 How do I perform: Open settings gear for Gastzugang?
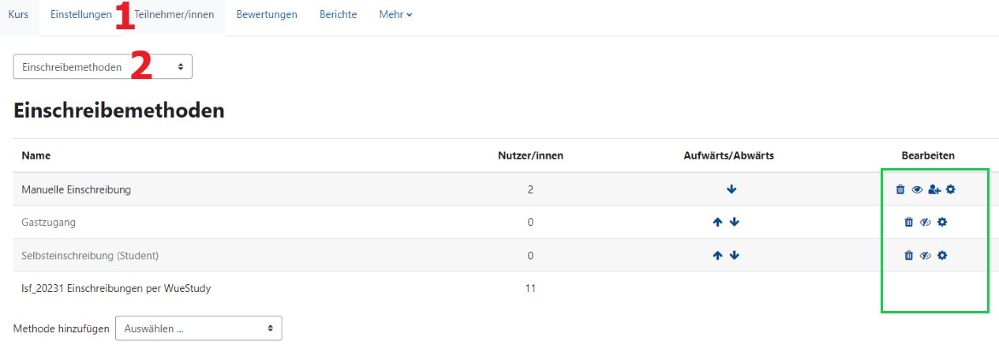click(942, 223)
